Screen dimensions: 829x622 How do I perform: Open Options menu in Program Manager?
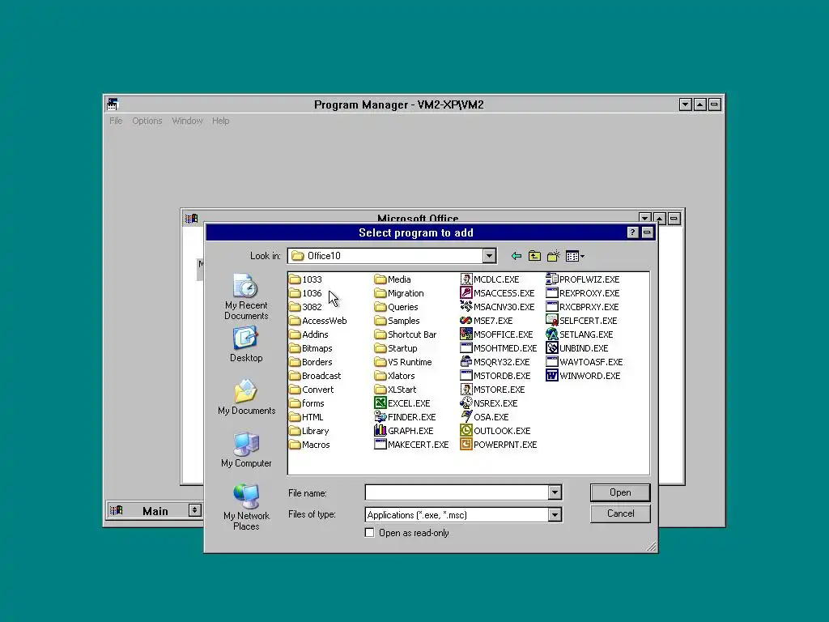point(147,121)
